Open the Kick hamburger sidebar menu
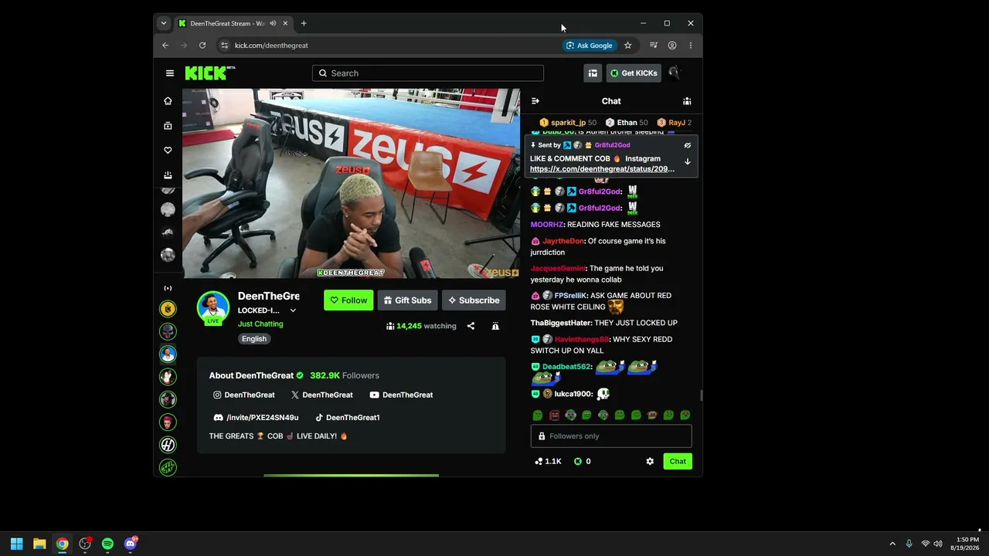This screenshot has width=989, height=556. [170, 73]
